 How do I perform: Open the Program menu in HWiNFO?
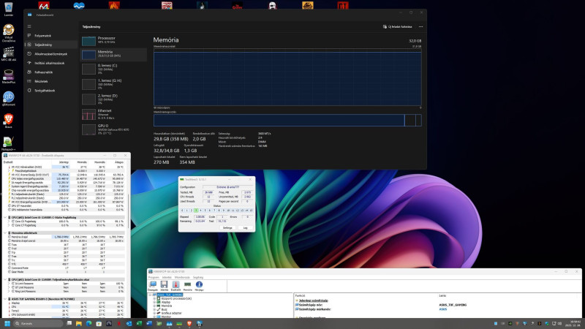point(154,278)
